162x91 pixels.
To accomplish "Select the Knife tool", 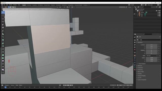I will (x=3, y=52).
